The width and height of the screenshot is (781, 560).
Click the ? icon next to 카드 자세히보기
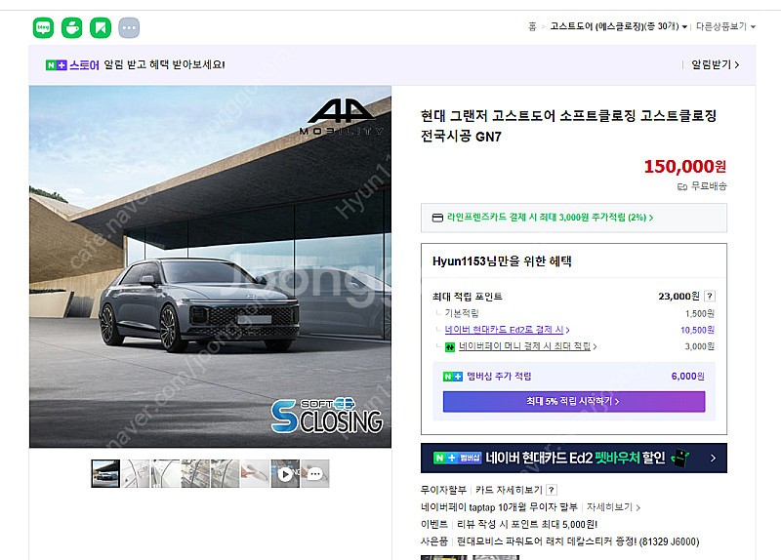pyautogui.click(x=552, y=490)
